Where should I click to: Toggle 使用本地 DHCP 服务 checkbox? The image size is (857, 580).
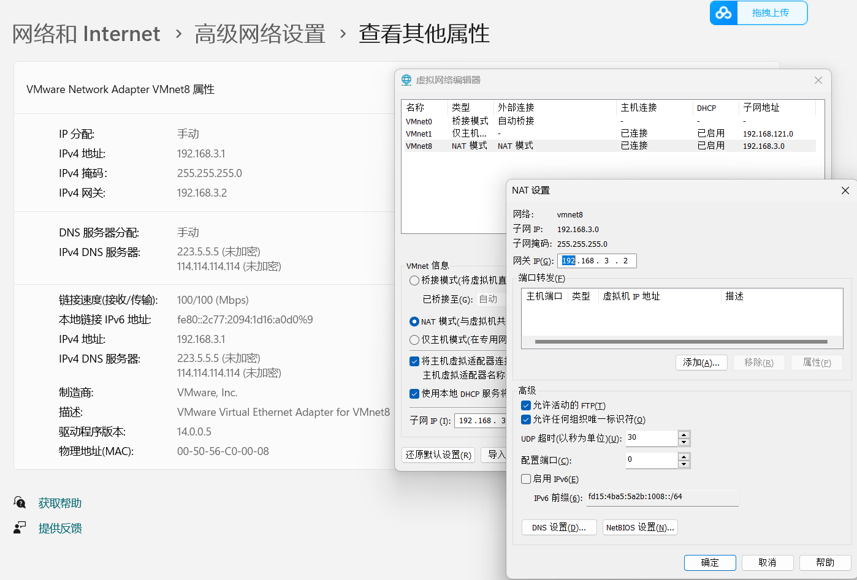[x=414, y=394]
